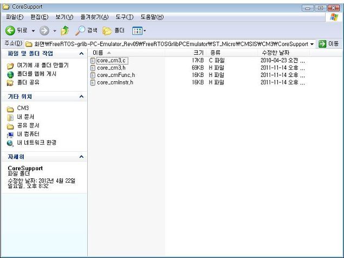This screenshot has width=344, height=258.
Task: Open 공유 문서 link
Action: tap(28, 125)
